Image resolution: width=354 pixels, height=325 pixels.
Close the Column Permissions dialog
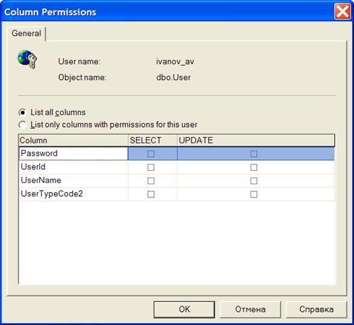(x=343, y=11)
